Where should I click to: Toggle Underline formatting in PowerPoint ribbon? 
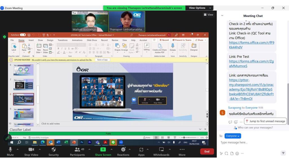pyautogui.click(x=65, y=49)
